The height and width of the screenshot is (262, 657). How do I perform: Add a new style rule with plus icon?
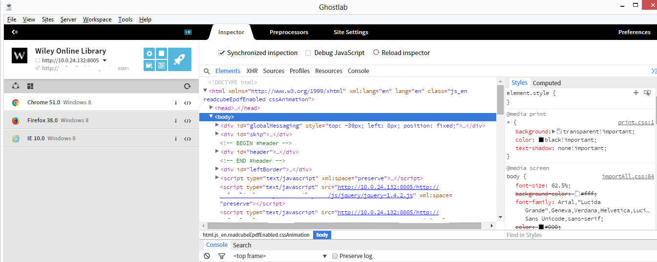pyautogui.click(x=636, y=93)
